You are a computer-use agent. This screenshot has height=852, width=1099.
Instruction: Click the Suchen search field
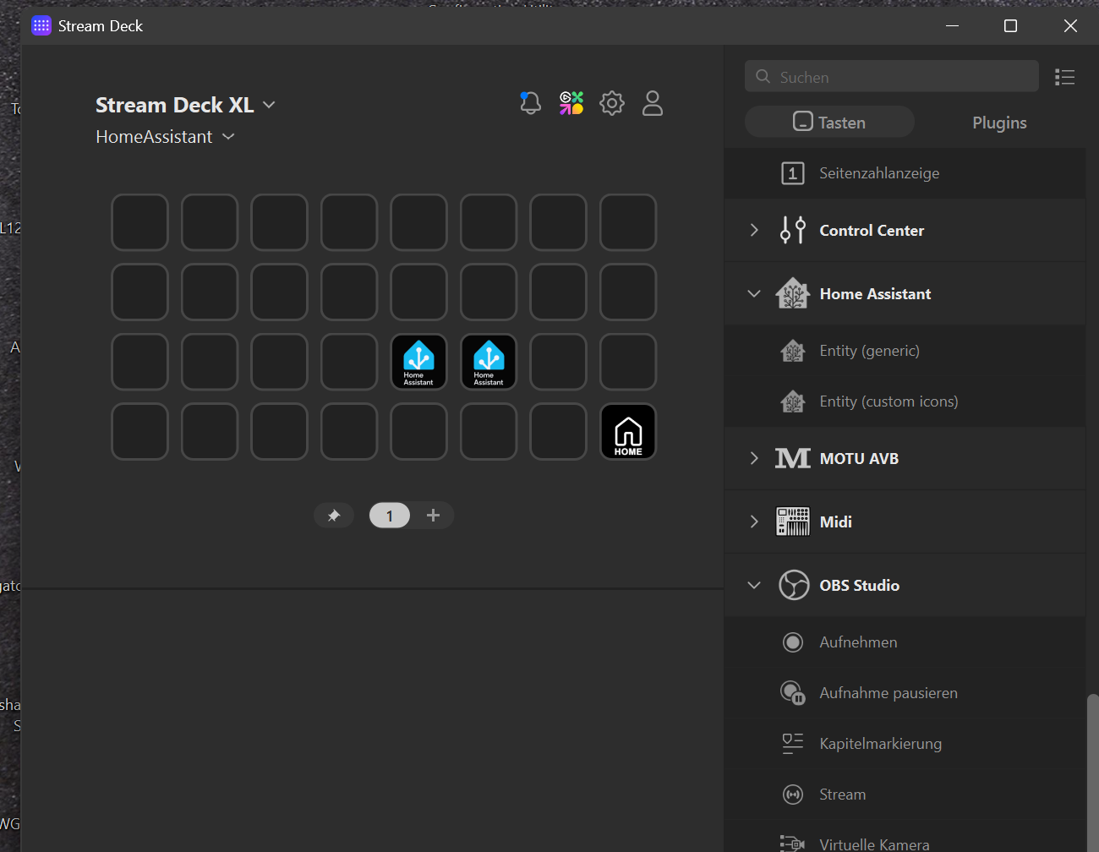point(892,76)
